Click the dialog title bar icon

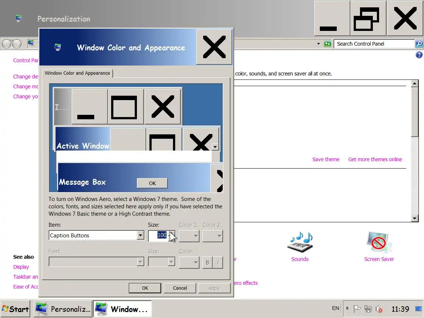[x=57, y=47]
